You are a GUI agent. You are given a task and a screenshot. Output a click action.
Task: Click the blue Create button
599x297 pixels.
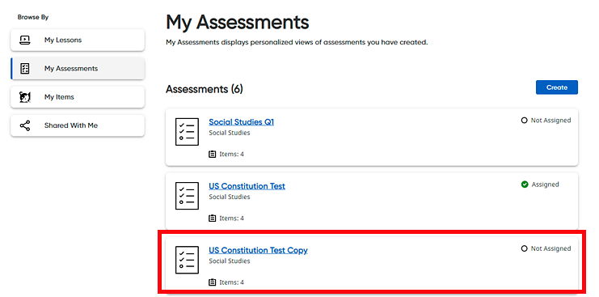[x=557, y=87]
